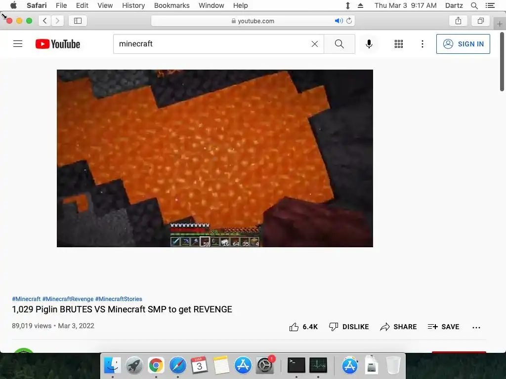Viewport: 506px width, 379px height.
Task: Click the magnifier search button
Action: [339, 44]
